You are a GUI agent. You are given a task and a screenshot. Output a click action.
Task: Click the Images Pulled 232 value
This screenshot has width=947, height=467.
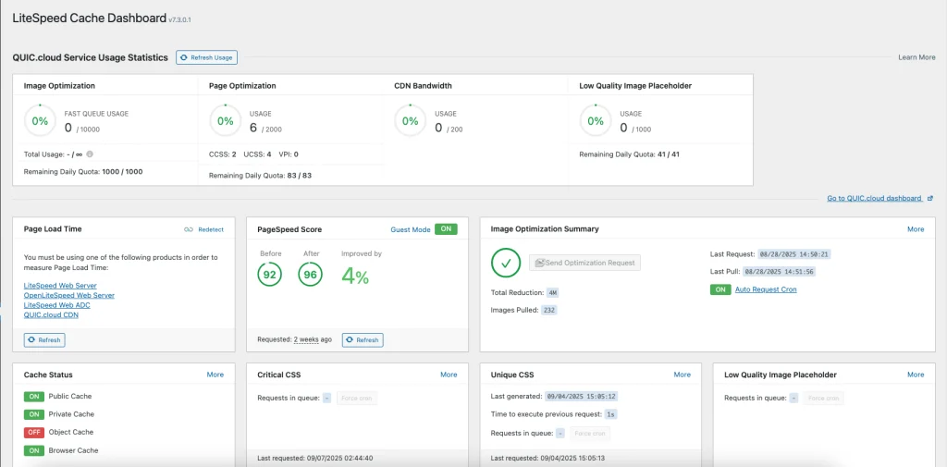549,311
